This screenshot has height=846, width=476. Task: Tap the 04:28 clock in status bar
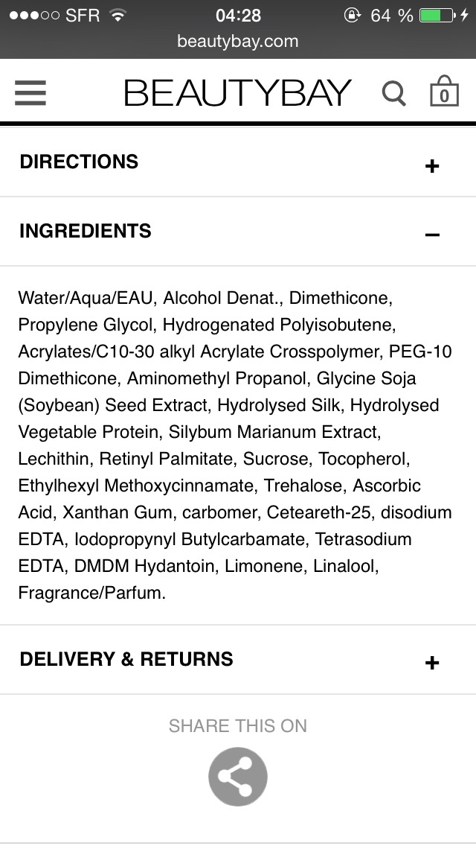click(238, 15)
